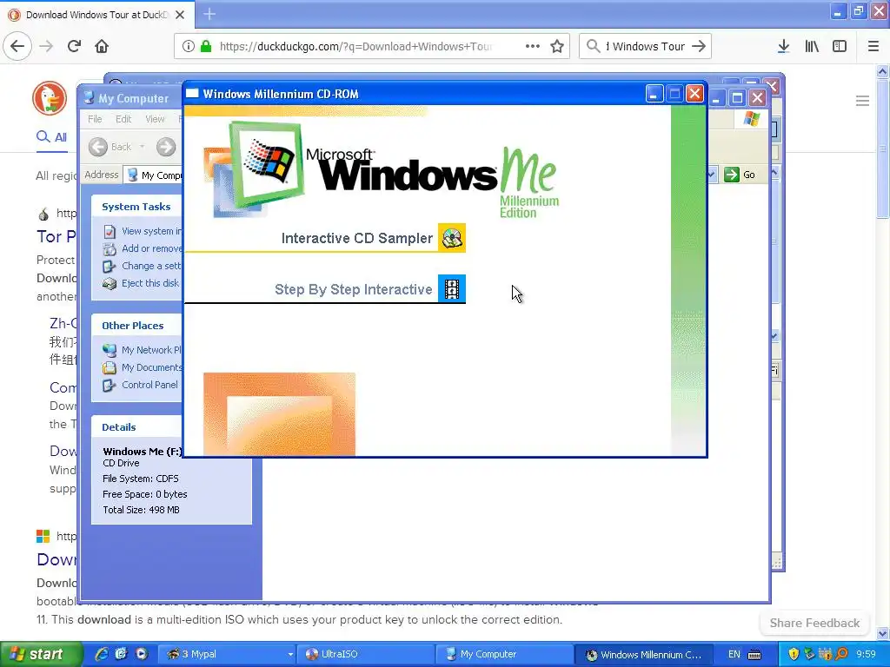Click Change a setting task
Image resolution: width=890 pixels, height=667 pixels.
click(142, 266)
